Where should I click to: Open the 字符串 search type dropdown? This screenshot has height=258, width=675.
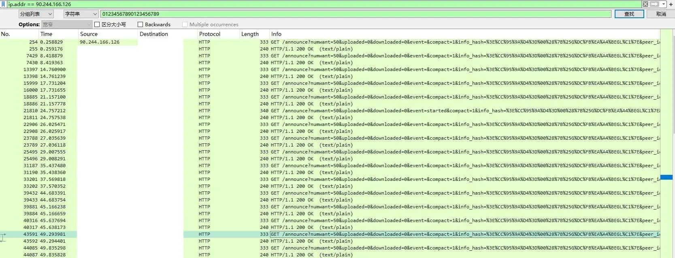point(81,14)
